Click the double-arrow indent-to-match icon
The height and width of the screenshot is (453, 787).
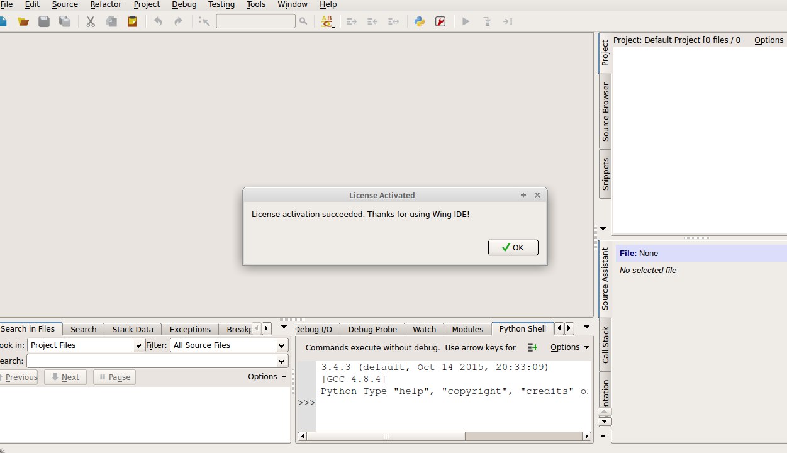tap(393, 21)
